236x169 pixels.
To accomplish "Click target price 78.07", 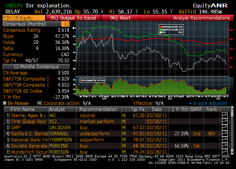I will 139,140.
